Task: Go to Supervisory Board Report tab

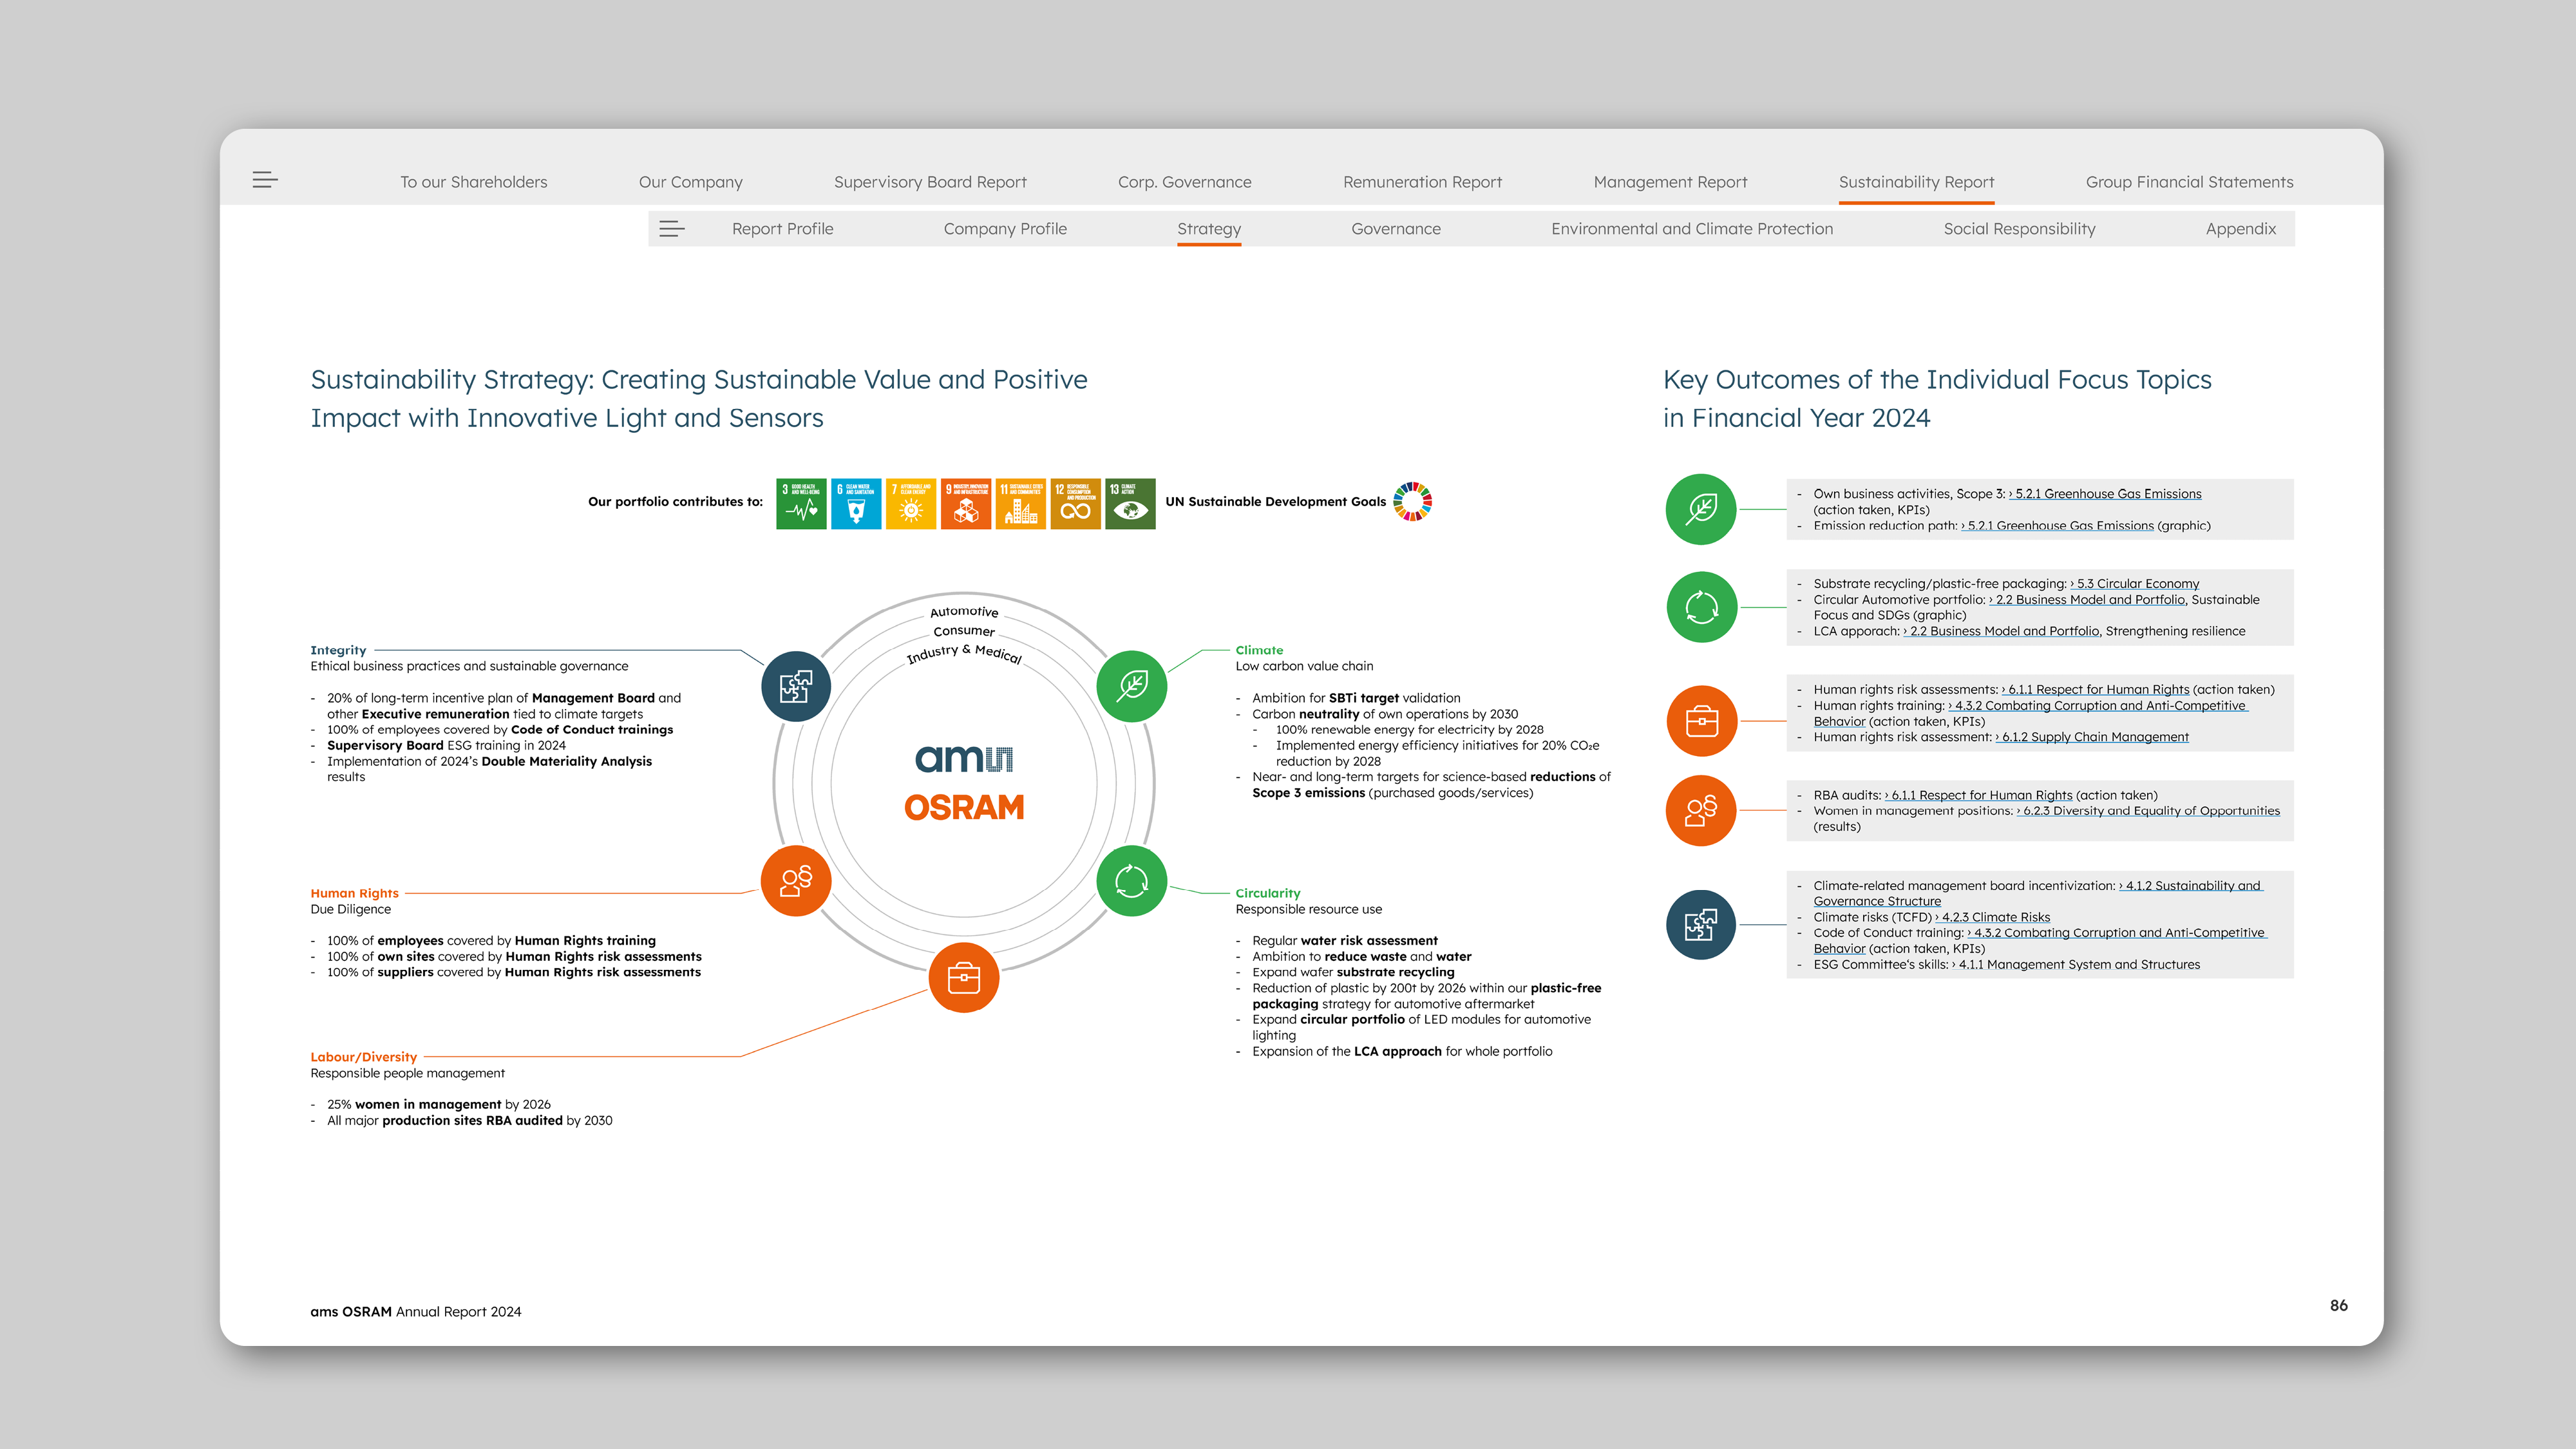Action: [x=930, y=182]
